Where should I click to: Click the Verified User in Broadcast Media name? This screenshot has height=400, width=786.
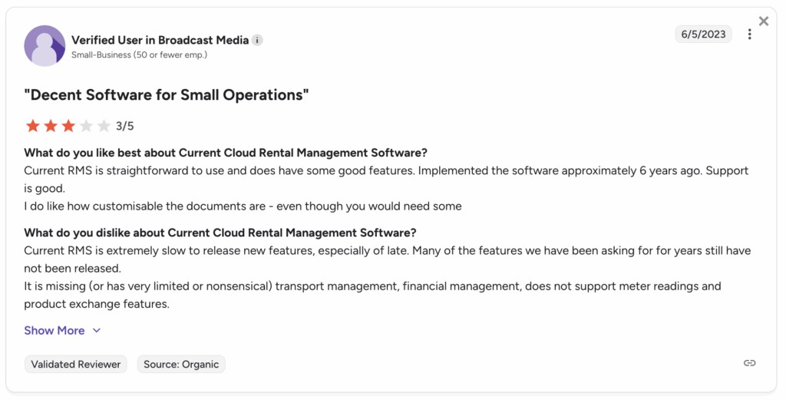click(x=160, y=40)
